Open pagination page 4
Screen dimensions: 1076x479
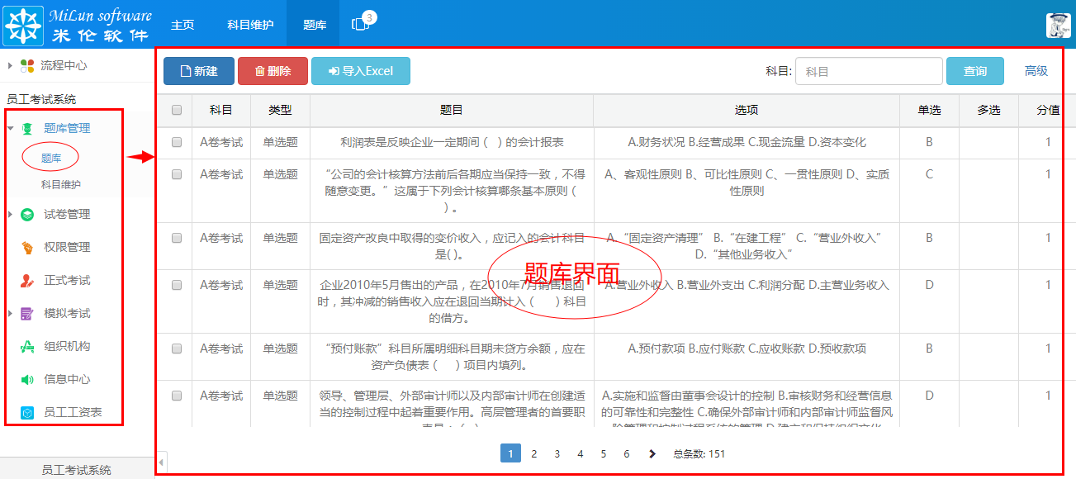(580, 453)
